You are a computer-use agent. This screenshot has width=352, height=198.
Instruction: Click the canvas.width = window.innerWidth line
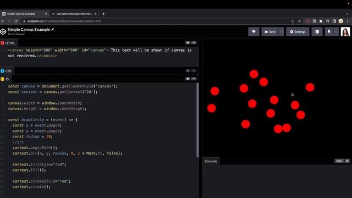pyautogui.click(x=45, y=103)
